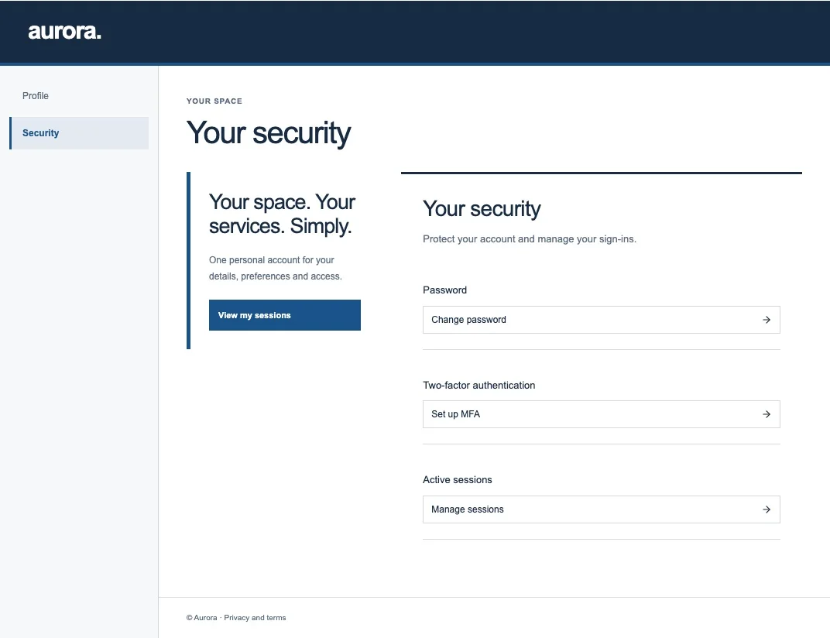Click the arrow icon beside Set up MFA

coord(767,414)
